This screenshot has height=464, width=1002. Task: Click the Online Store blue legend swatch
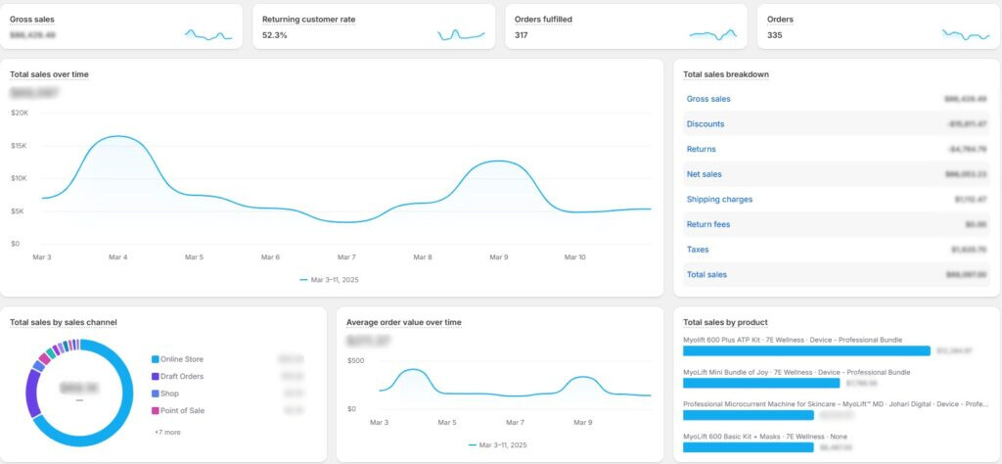pyautogui.click(x=155, y=360)
